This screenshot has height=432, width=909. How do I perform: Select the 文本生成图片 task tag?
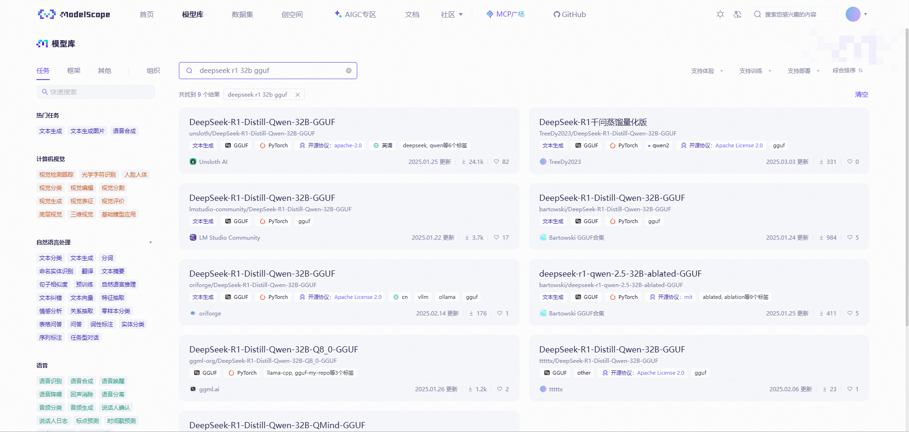point(88,131)
